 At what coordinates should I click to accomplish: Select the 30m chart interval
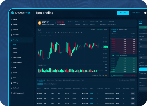(x=49, y=33)
